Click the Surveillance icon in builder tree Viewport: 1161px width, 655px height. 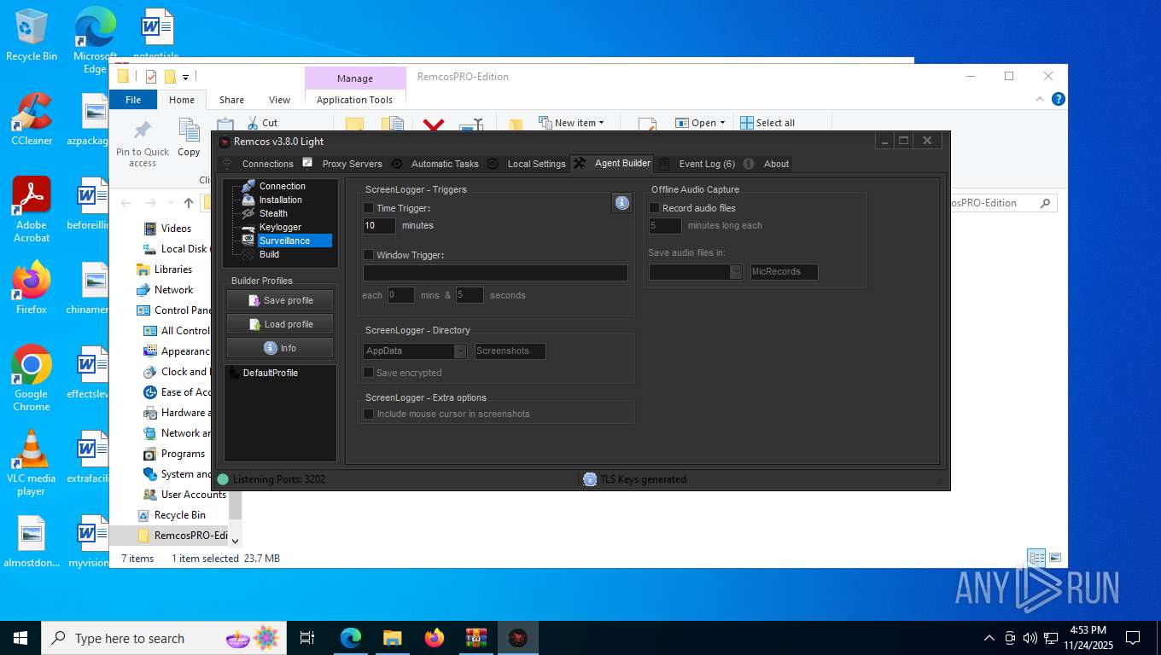tap(248, 241)
